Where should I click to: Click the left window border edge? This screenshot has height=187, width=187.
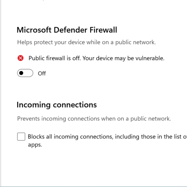[x=1, y=93]
